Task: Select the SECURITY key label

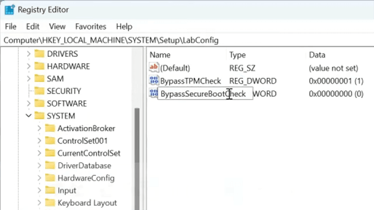Action: click(64, 91)
